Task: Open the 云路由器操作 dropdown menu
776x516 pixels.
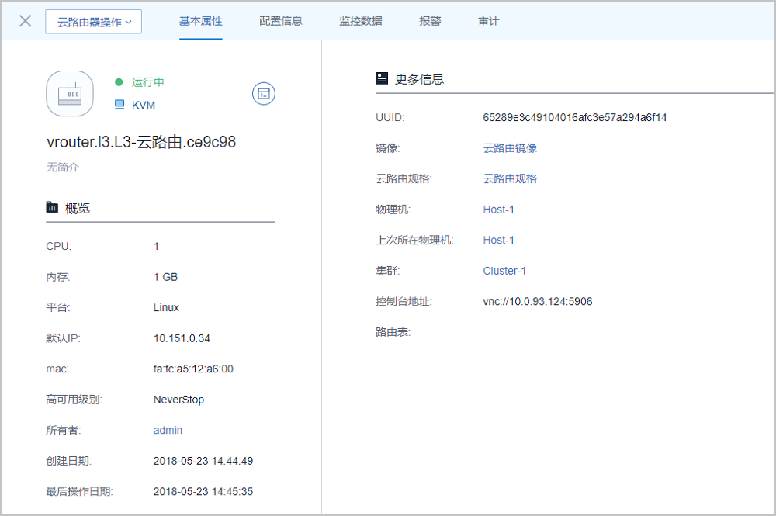Action: tap(93, 22)
